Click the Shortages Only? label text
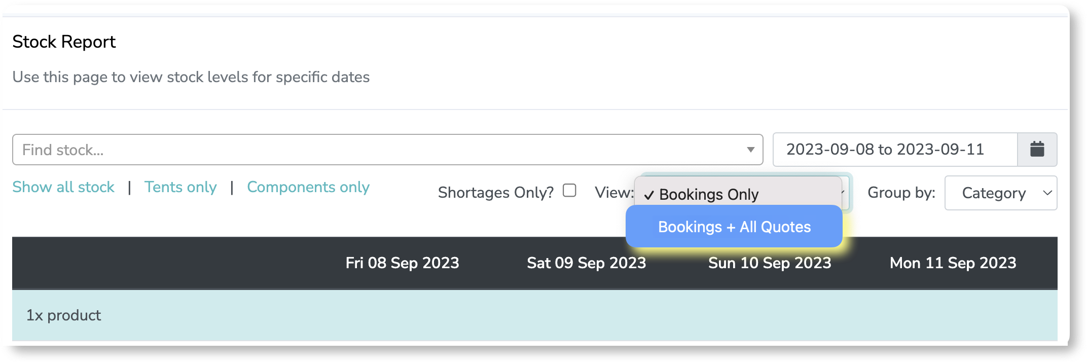Image resolution: width=1087 pixels, height=363 pixels. [496, 193]
